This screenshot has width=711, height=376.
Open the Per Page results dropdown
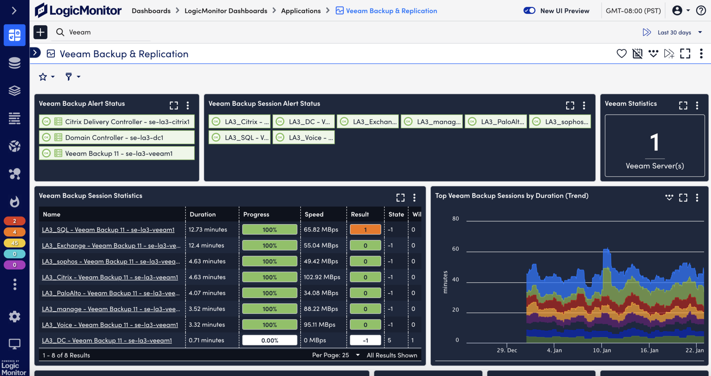pyautogui.click(x=358, y=355)
